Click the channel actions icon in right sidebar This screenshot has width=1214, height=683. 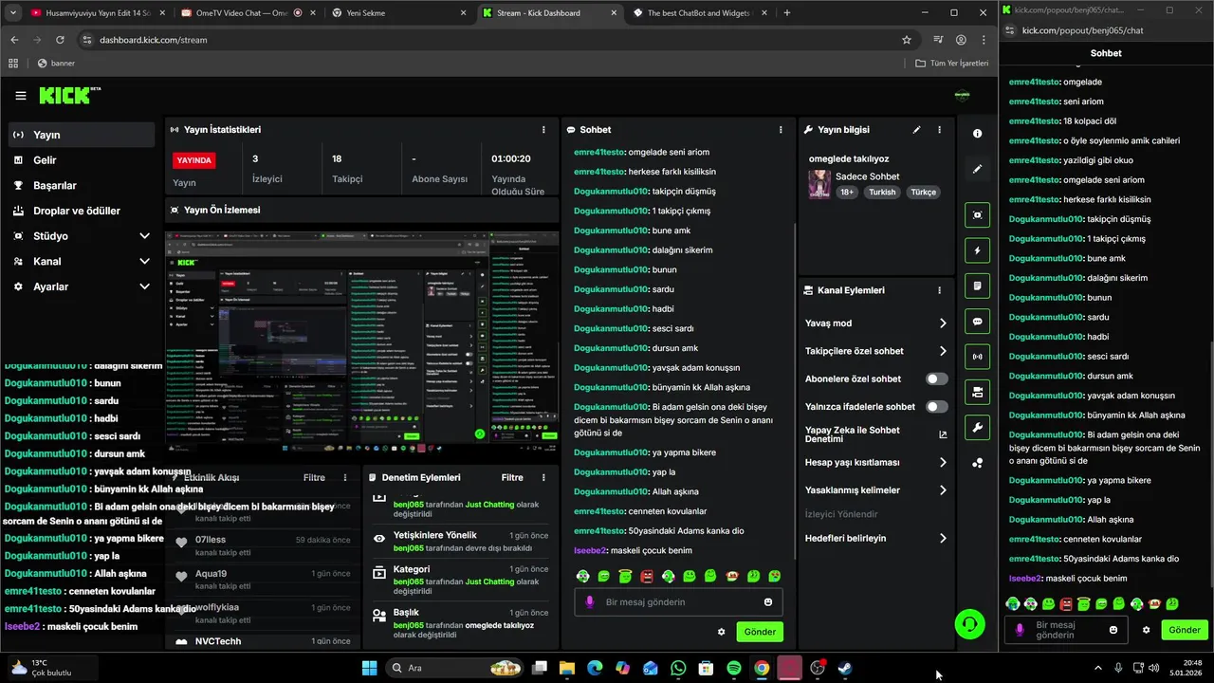pos(978,392)
